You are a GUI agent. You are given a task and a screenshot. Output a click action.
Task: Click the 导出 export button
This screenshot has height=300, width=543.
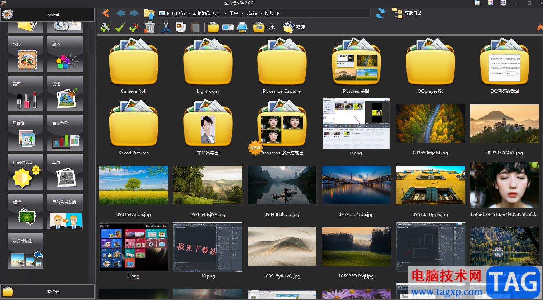coord(264,27)
